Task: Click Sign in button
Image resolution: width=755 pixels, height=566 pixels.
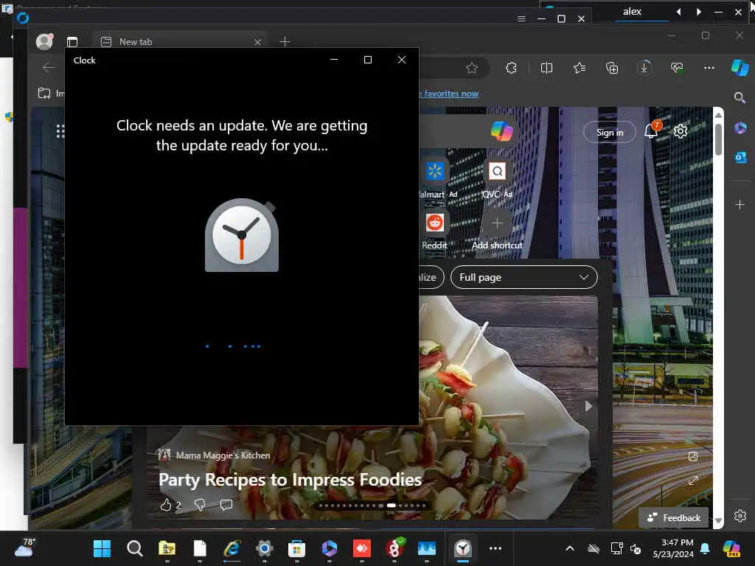Action: 610,133
